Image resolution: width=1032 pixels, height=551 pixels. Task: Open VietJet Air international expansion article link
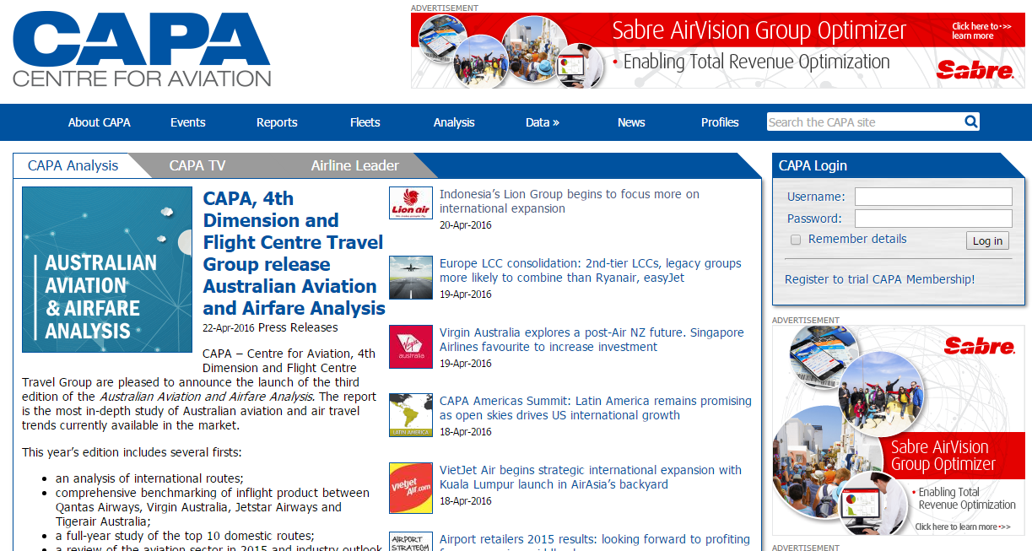(591, 478)
